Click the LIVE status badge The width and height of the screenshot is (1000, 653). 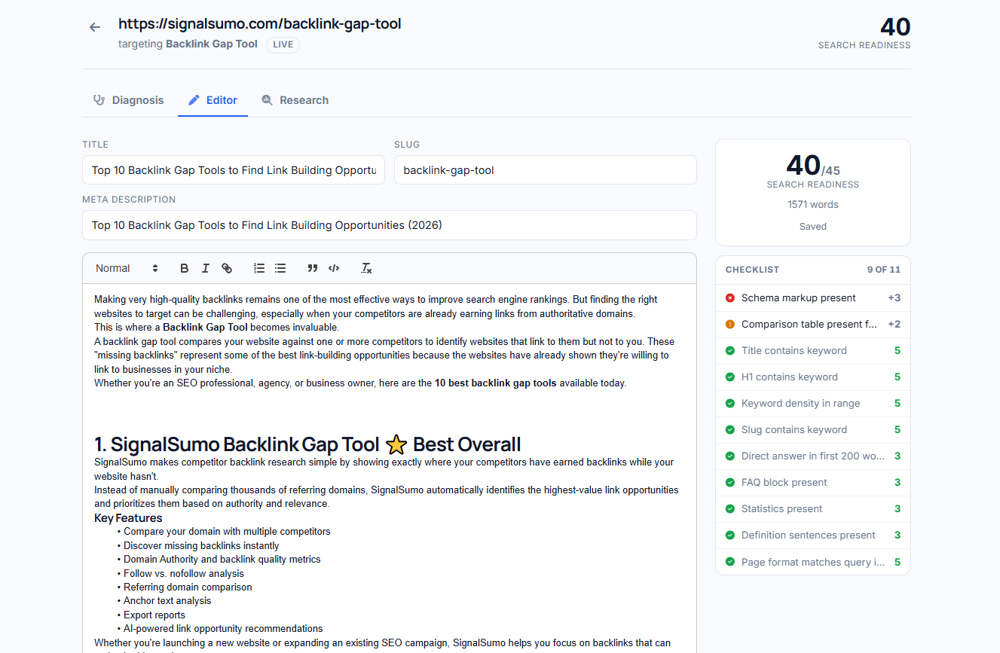[283, 44]
